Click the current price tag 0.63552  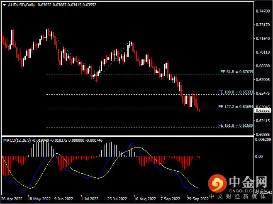click(x=263, y=111)
